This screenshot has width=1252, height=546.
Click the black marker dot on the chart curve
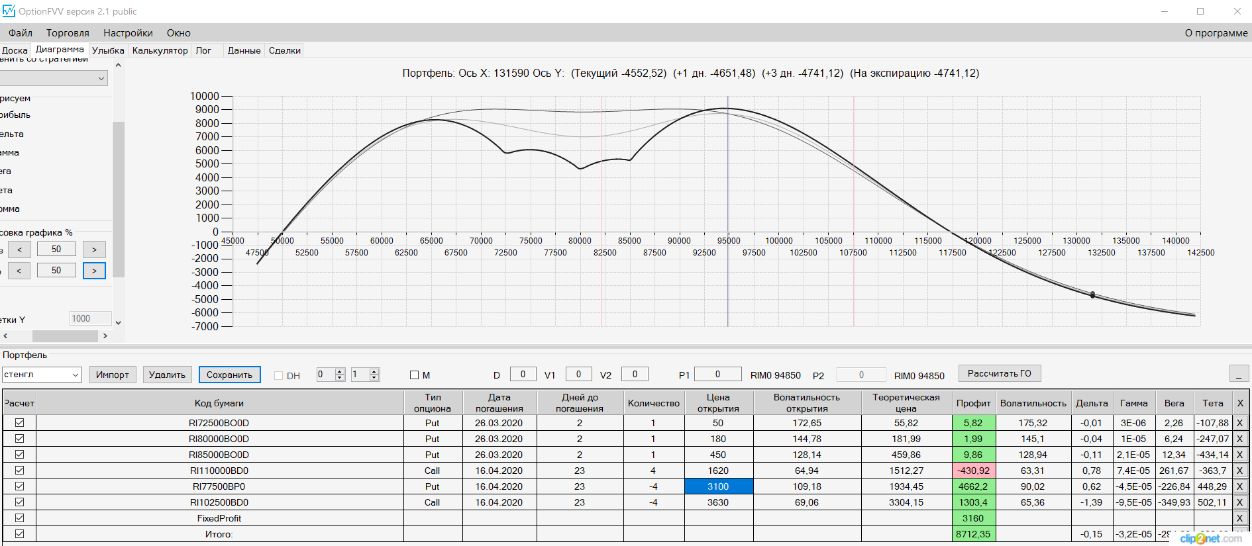coord(1092,295)
